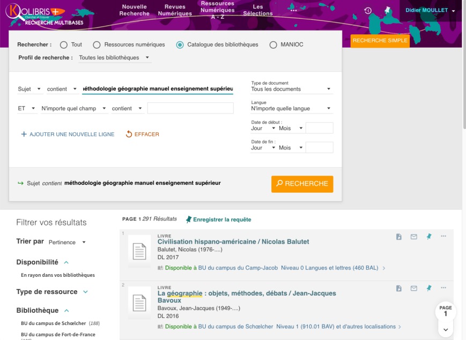Open pinned items in header
This screenshot has height=340, width=466.
pos(387,10)
